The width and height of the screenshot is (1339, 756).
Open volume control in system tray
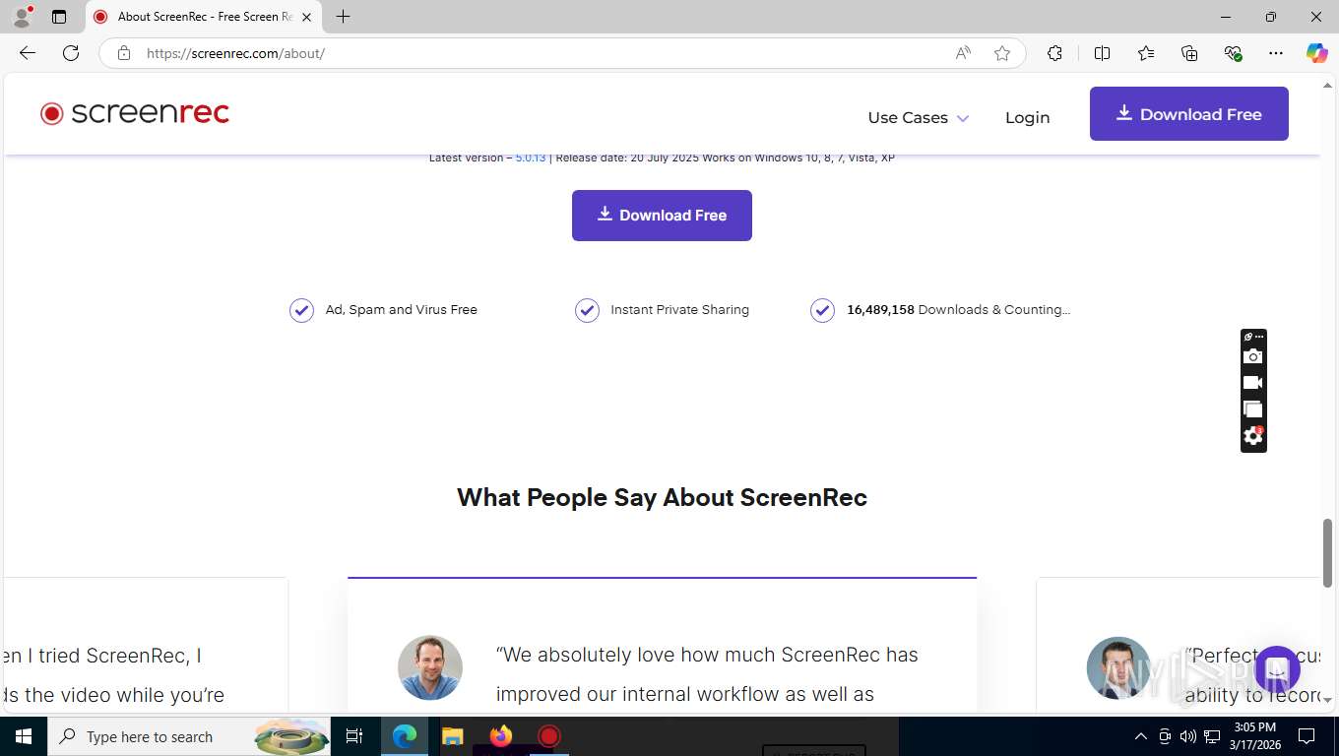tap(1187, 736)
